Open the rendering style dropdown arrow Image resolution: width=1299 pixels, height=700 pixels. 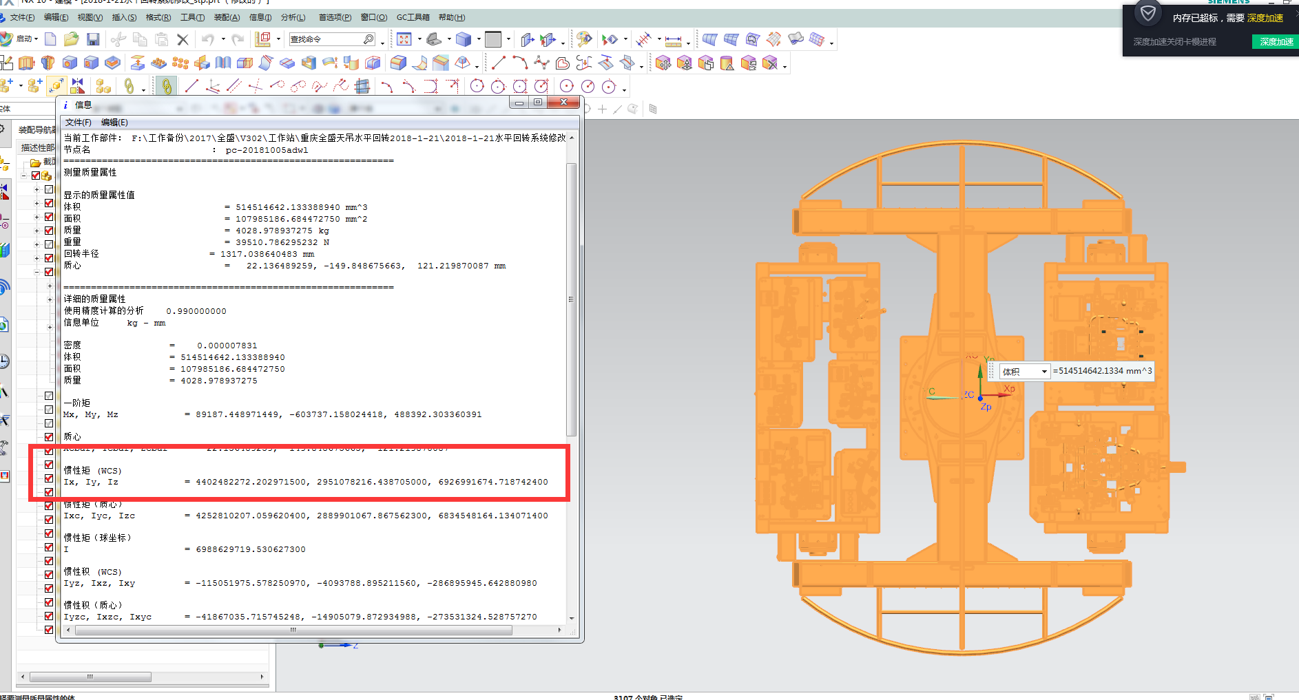pos(479,39)
